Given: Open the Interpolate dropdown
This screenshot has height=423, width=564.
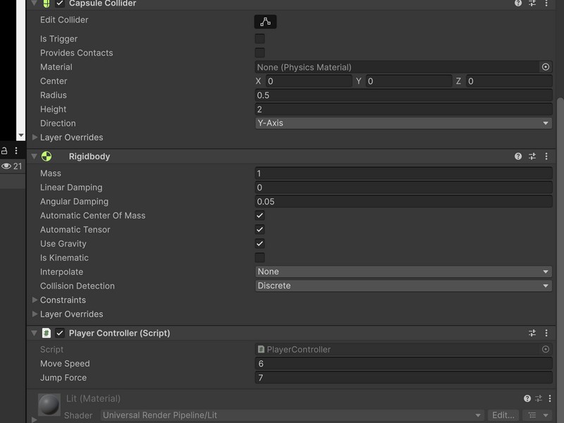Looking at the screenshot, I should (x=403, y=271).
